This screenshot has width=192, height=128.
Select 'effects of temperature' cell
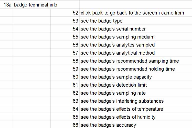pos(122,109)
